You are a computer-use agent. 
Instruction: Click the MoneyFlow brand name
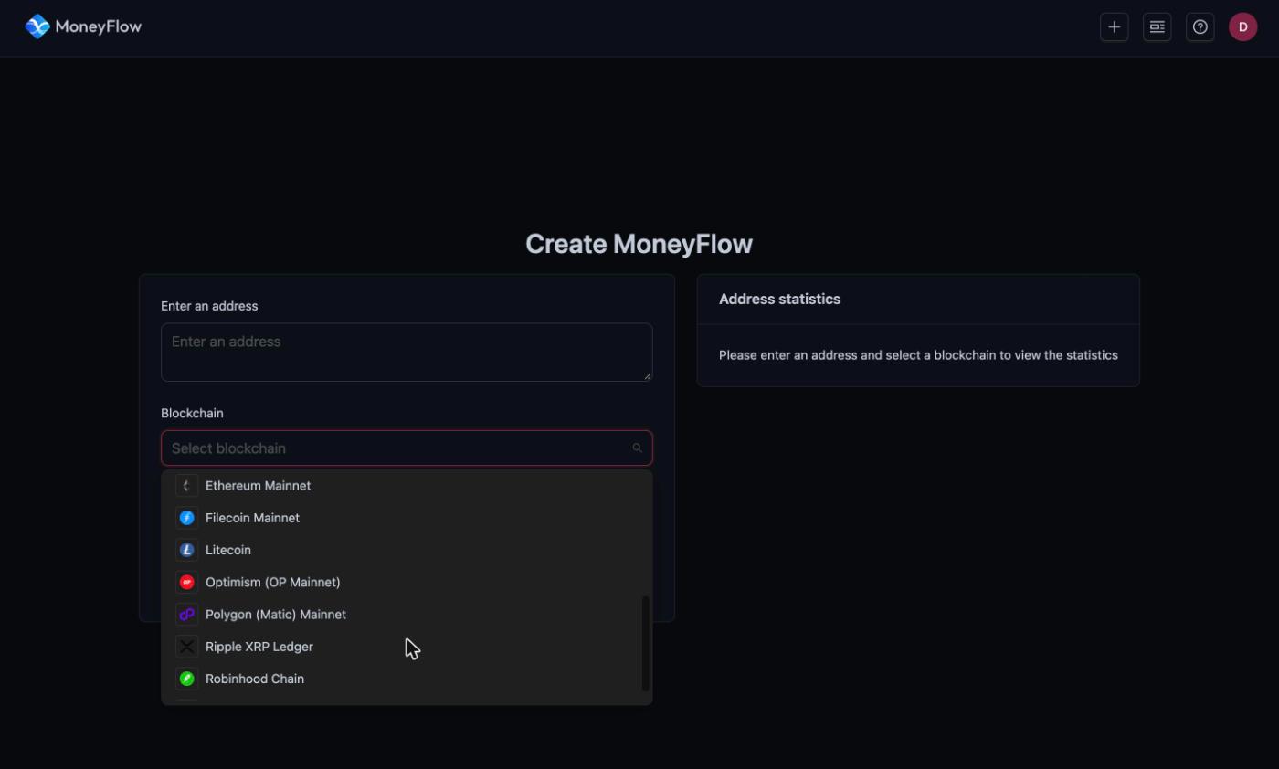click(x=98, y=26)
